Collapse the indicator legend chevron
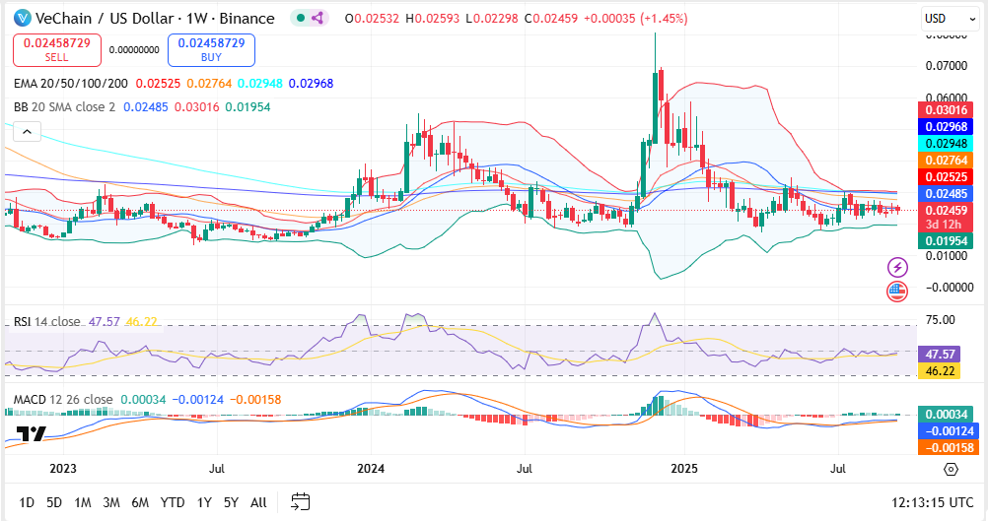The height and width of the screenshot is (521, 988). tap(27, 132)
